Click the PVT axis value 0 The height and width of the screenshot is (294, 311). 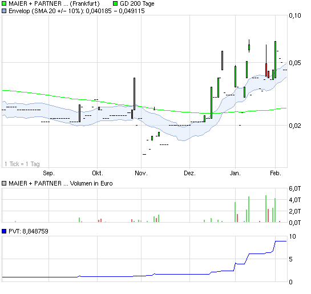pos(290,282)
